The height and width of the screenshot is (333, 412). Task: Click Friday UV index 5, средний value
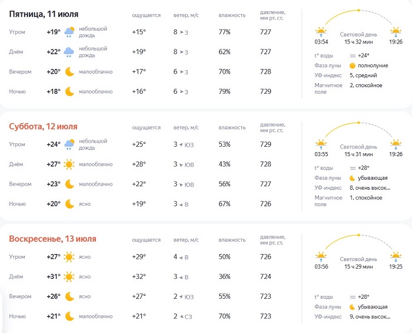363,75
